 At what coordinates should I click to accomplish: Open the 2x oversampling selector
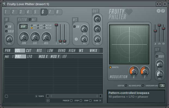[162, 86]
